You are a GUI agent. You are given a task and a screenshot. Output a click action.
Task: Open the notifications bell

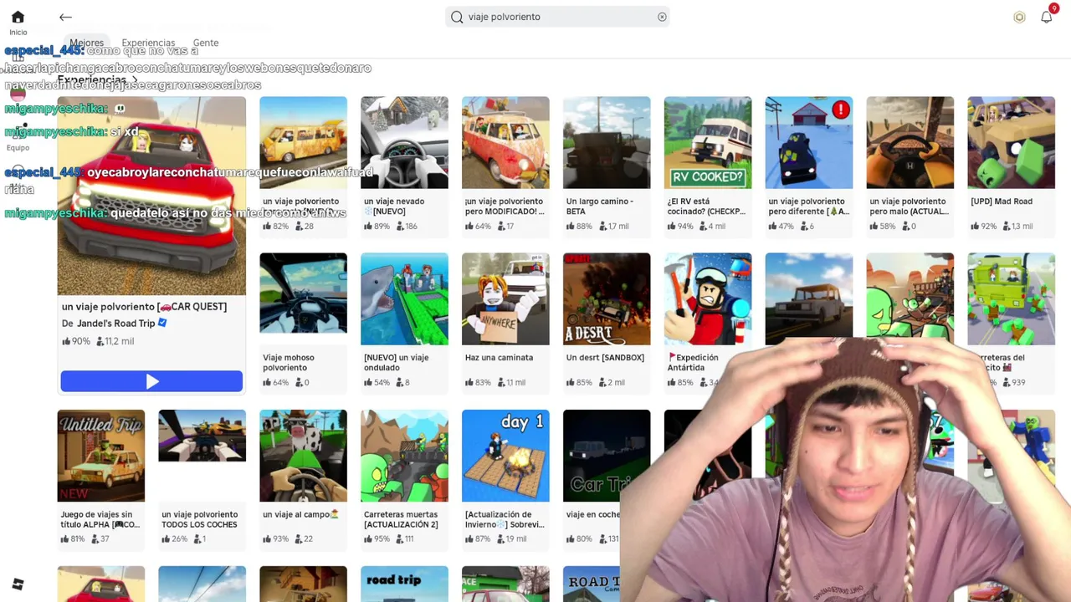click(1046, 17)
